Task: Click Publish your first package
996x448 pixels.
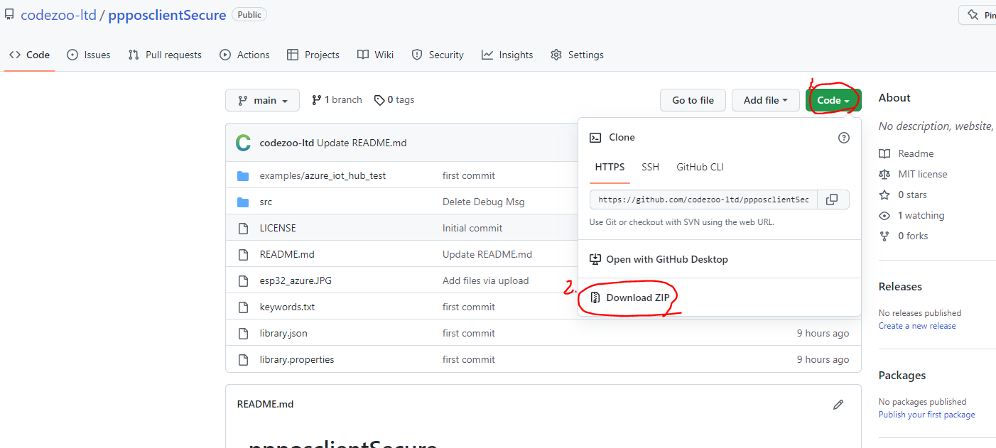Action: click(926, 415)
